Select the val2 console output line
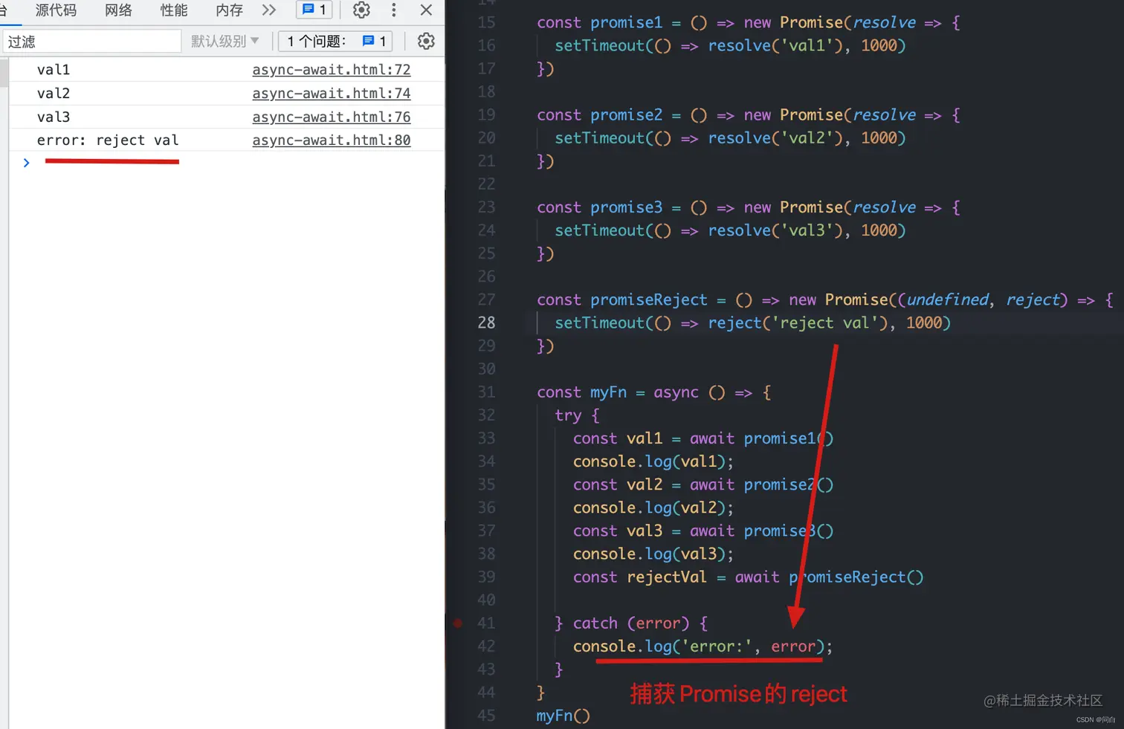The height and width of the screenshot is (729, 1124). click(x=54, y=94)
